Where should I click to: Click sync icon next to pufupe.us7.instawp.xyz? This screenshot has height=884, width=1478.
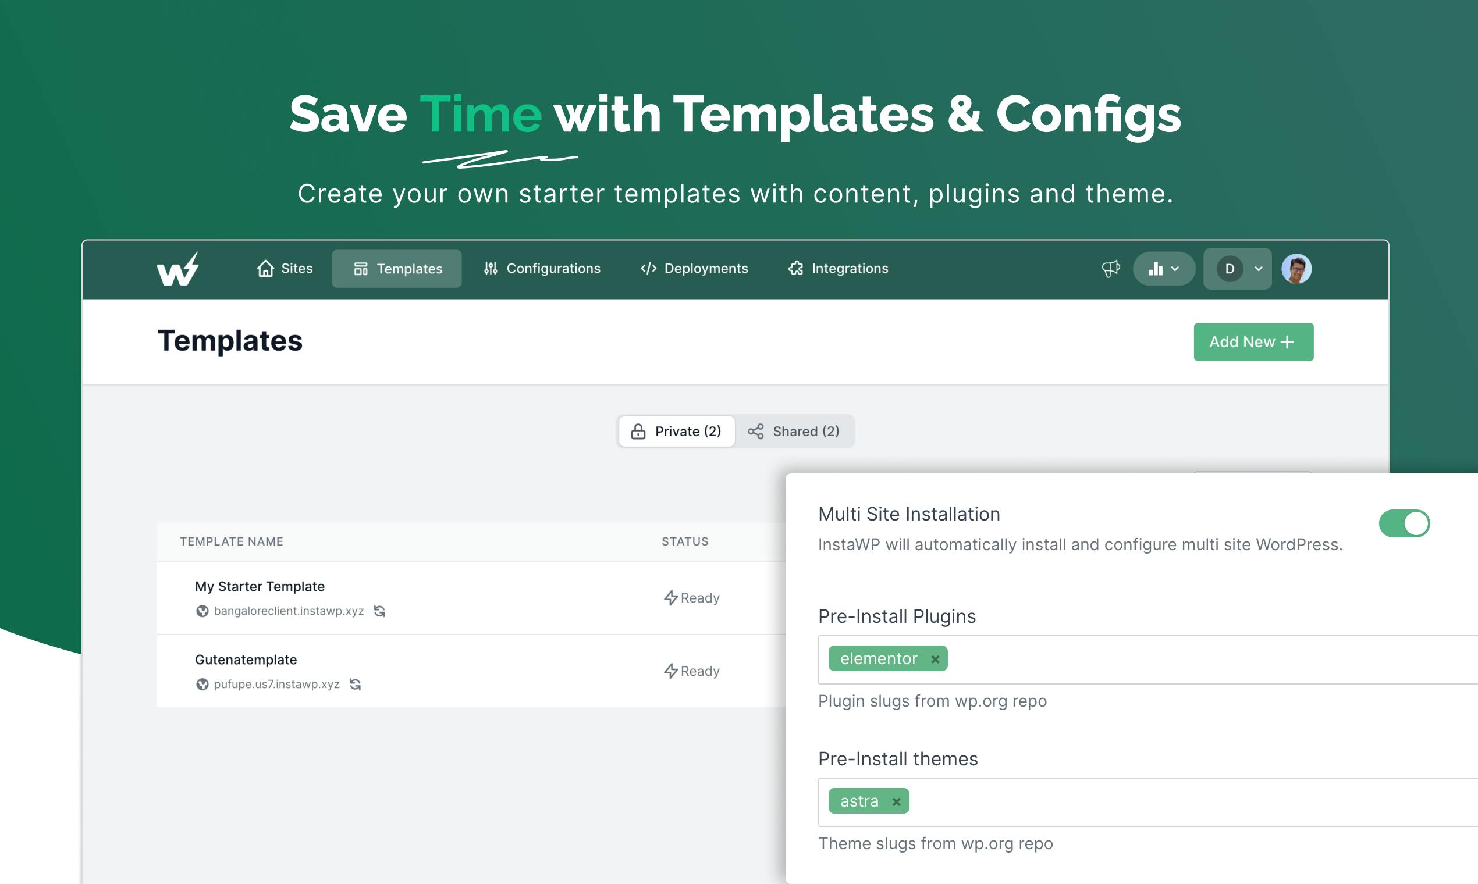[x=355, y=684]
